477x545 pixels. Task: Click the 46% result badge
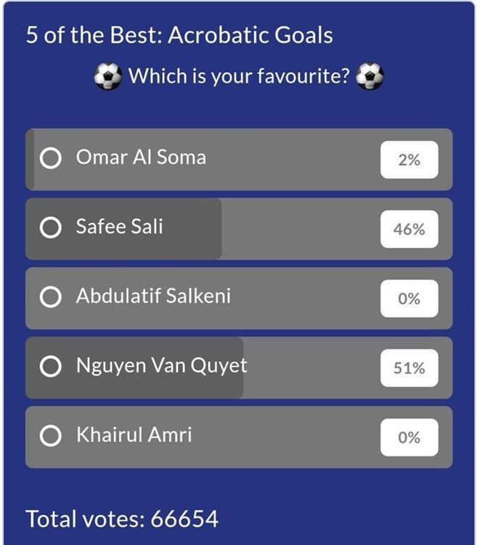click(x=409, y=229)
